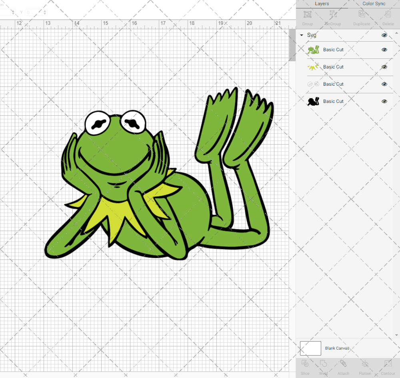Switch to the Layers tab

322,4
